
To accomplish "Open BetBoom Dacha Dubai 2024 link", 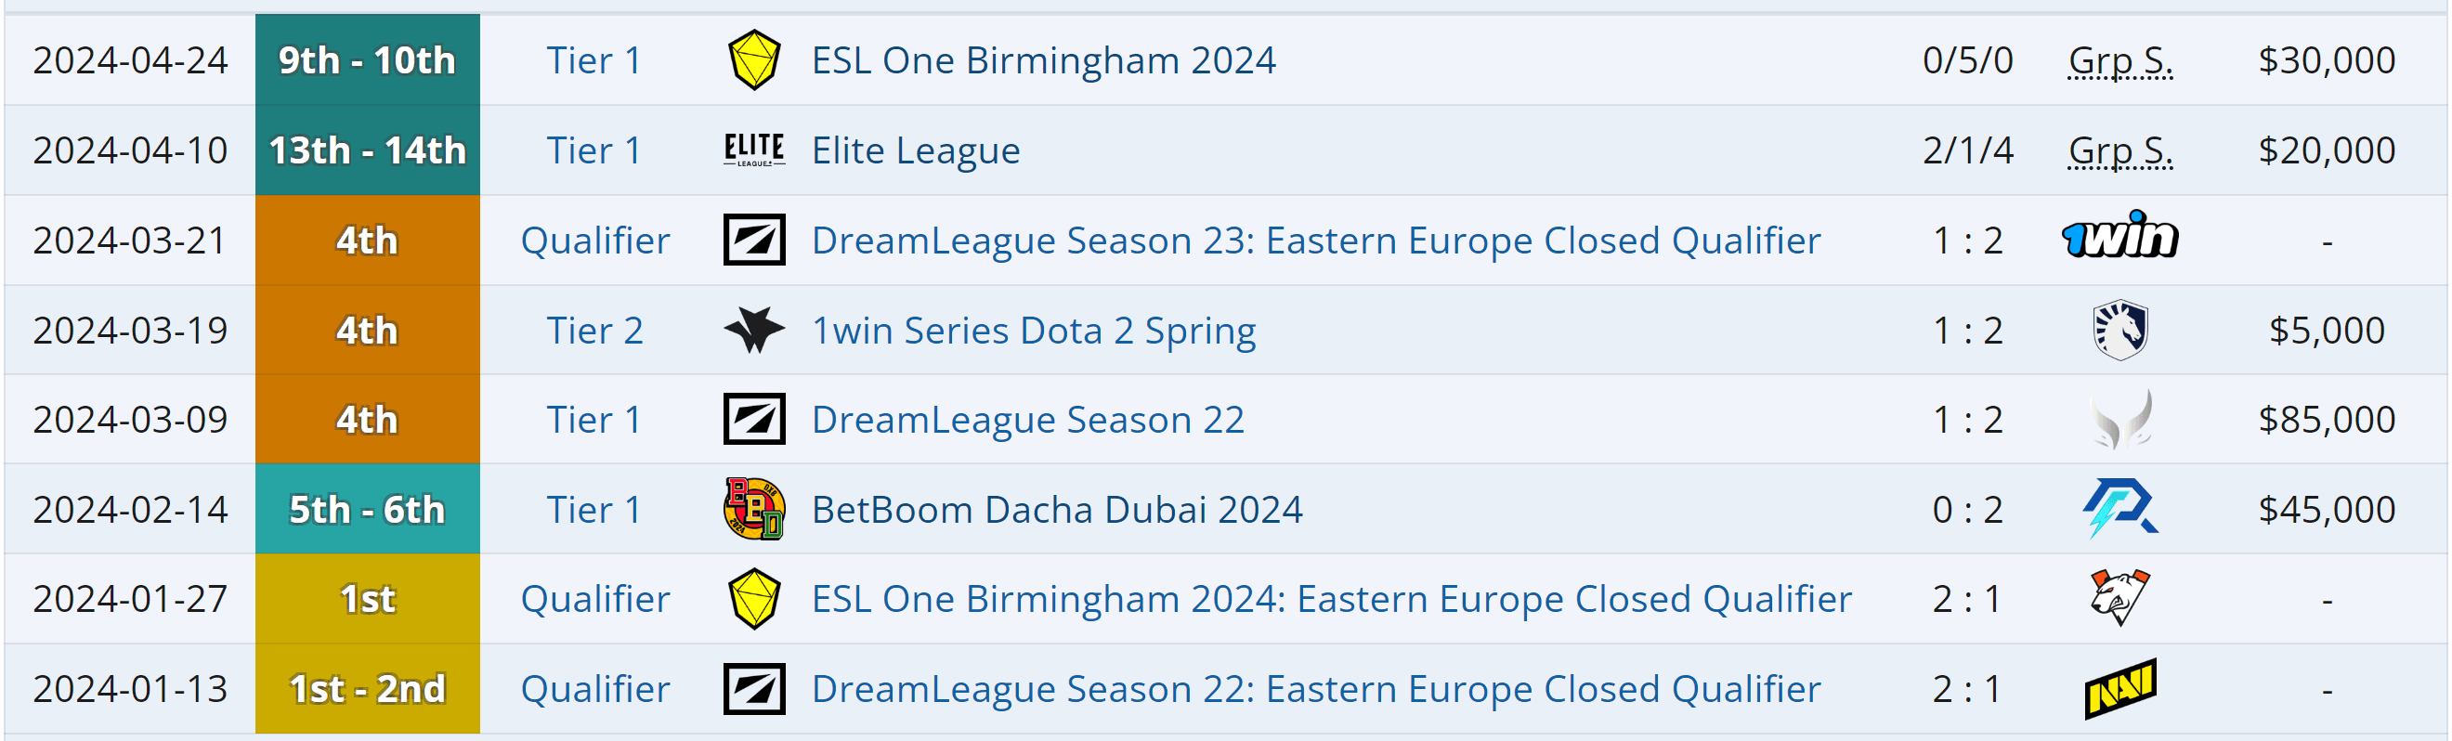I will tap(1057, 510).
